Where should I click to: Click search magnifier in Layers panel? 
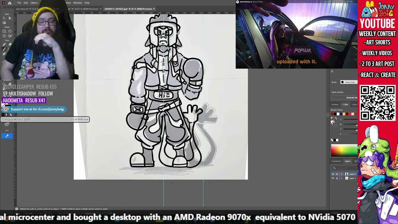tap(334, 168)
